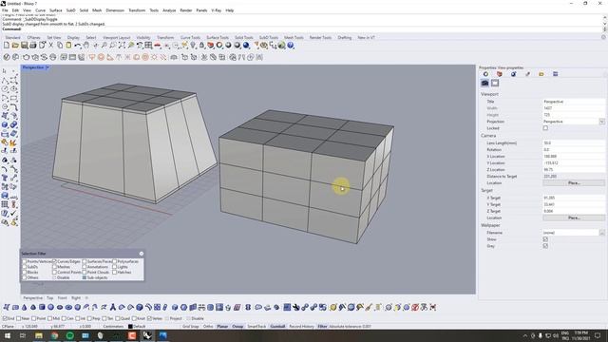Toggle Gumball in status bar
This screenshot has height=342, width=608.
click(277, 327)
